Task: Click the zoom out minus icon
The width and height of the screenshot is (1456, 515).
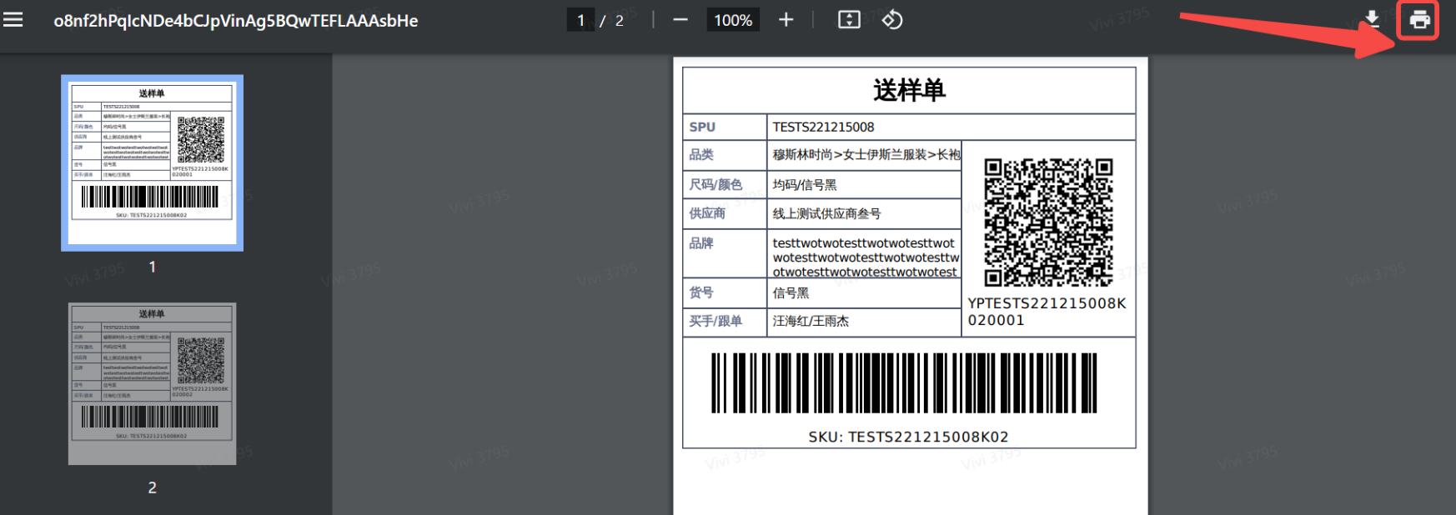Action: click(x=680, y=19)
